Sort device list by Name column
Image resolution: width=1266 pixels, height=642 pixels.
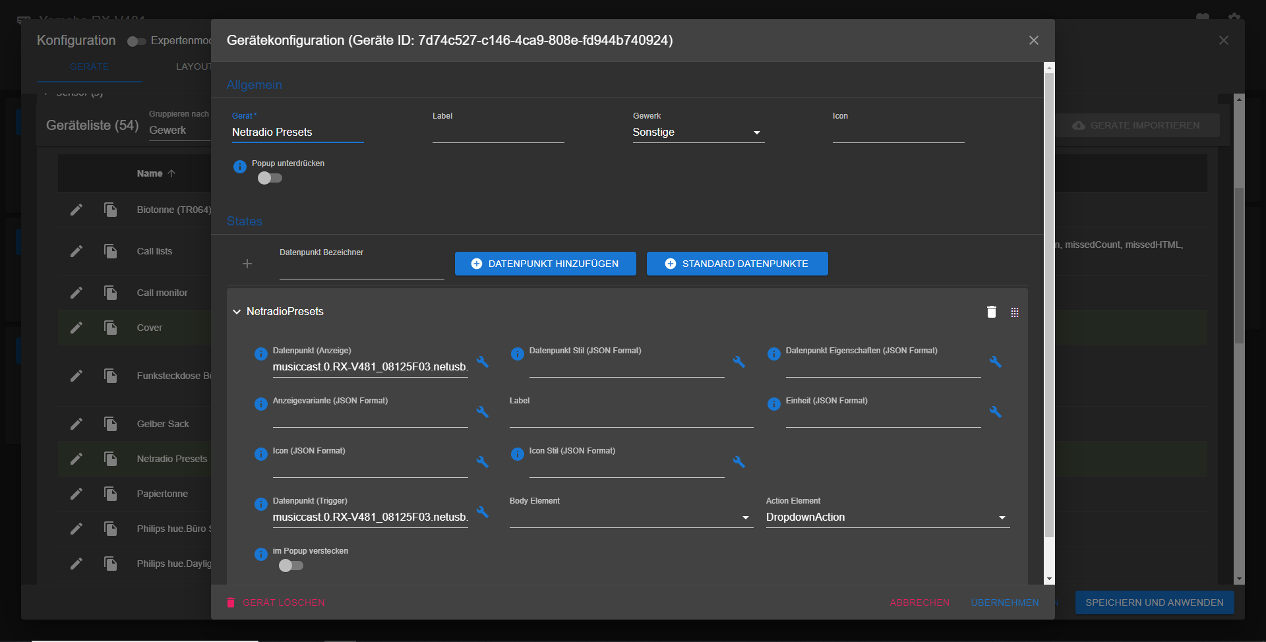pyautogui.click(x=156, y=173)
